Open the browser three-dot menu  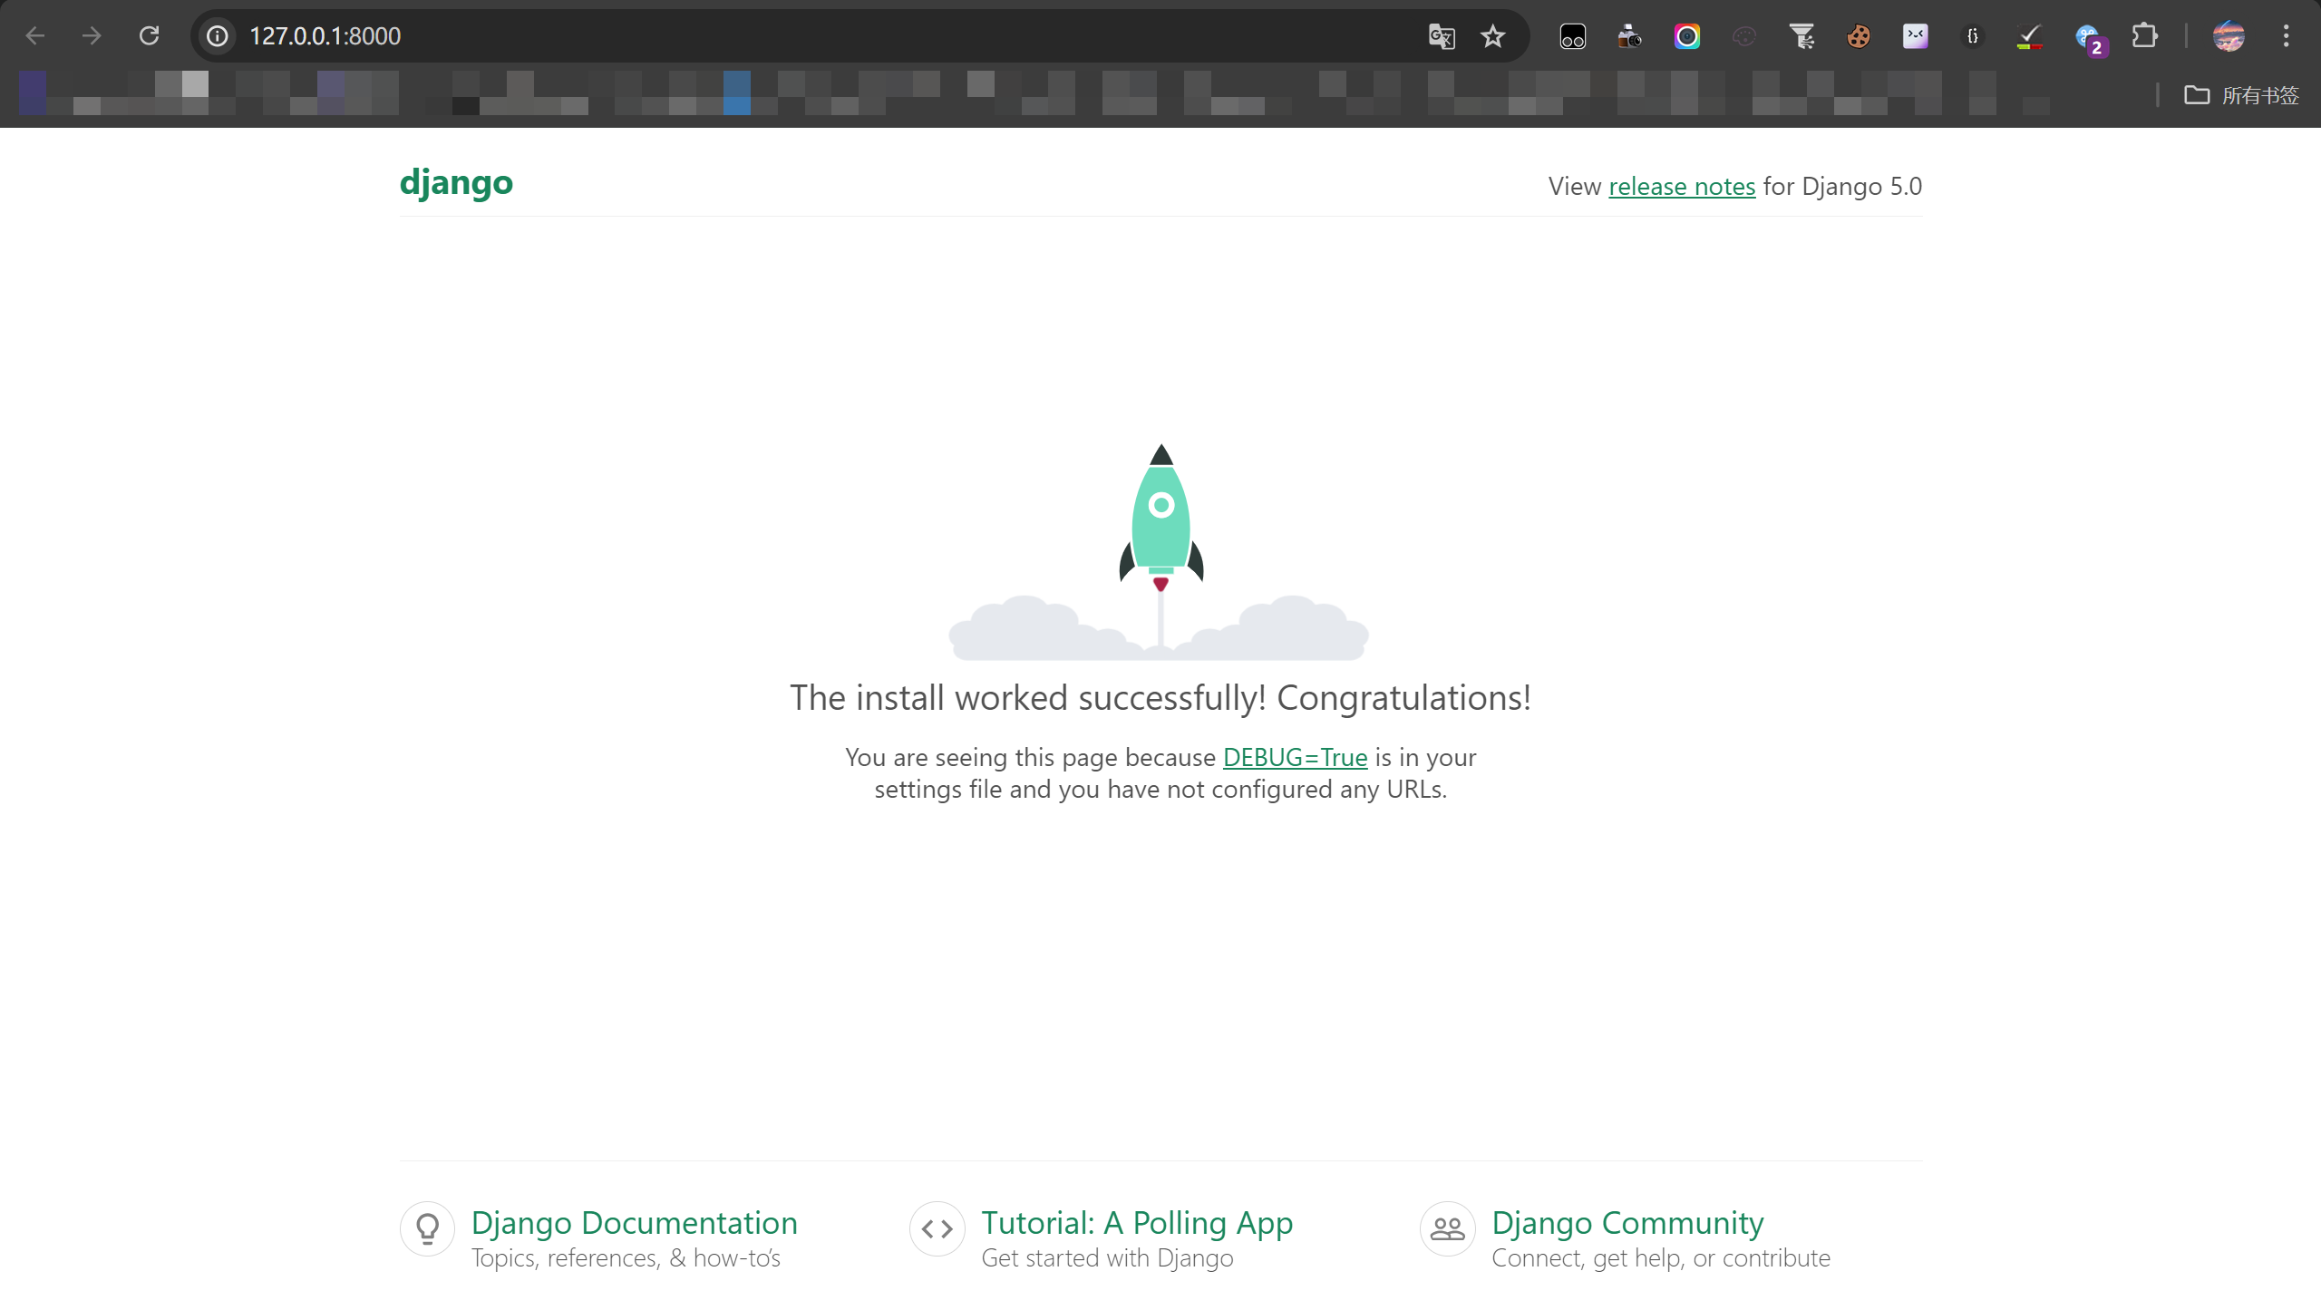tap(2286, 36)
